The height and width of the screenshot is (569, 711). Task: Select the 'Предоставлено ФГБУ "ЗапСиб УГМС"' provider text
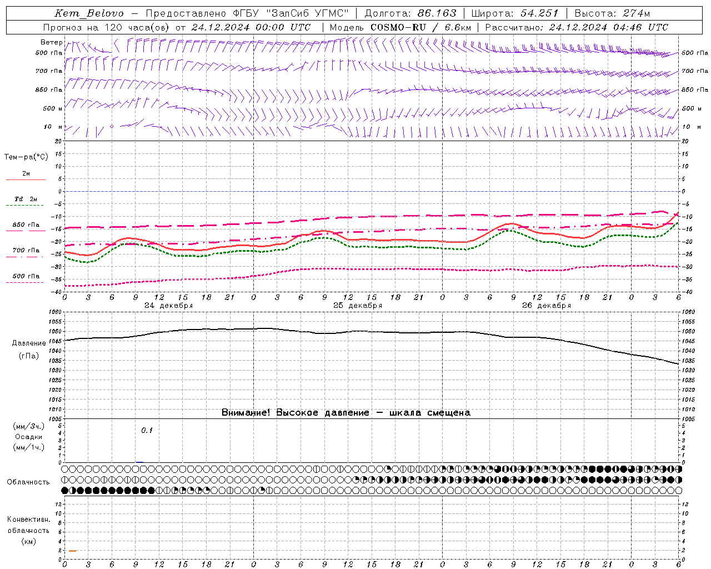pyautogui.click(x=247, y=13)
